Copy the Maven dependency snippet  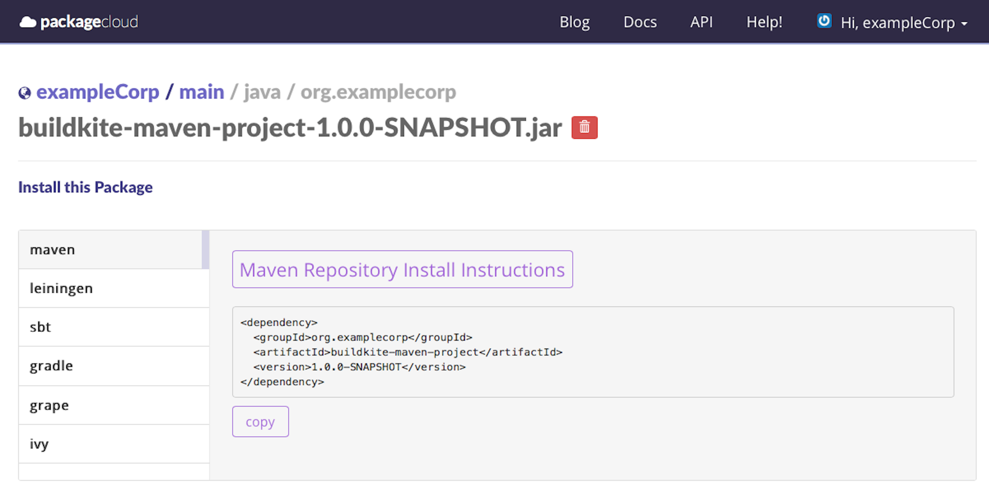(260, 421)
